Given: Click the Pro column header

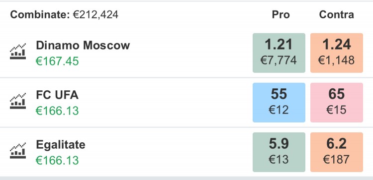Looking at the screenshot, I should coord(280,15).
